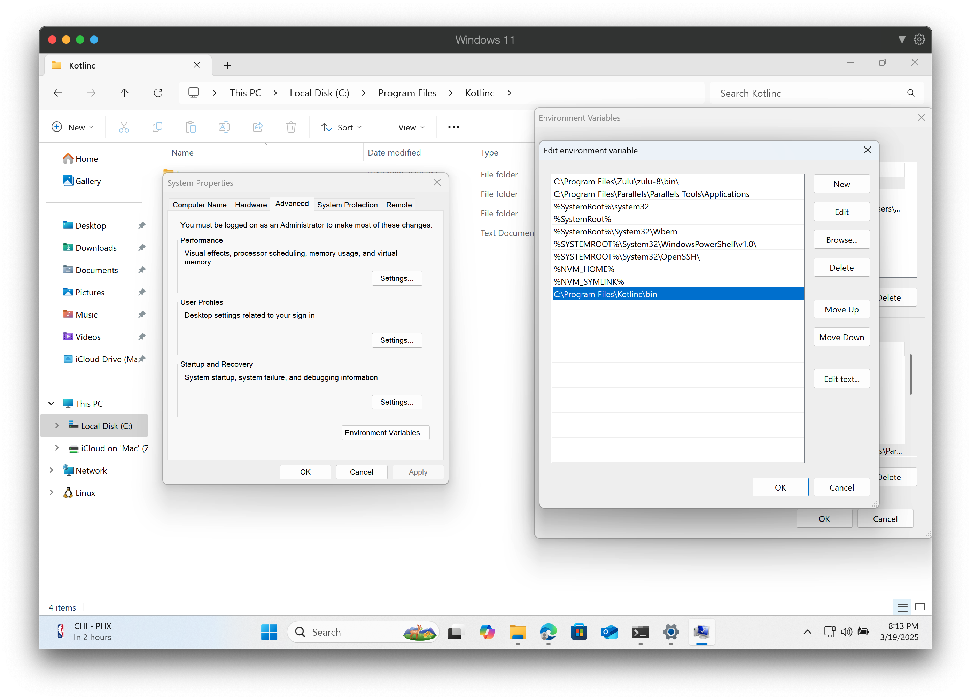
Task: Click the Delete icon in Explorer toolbar
Action: tap(291, 127)
